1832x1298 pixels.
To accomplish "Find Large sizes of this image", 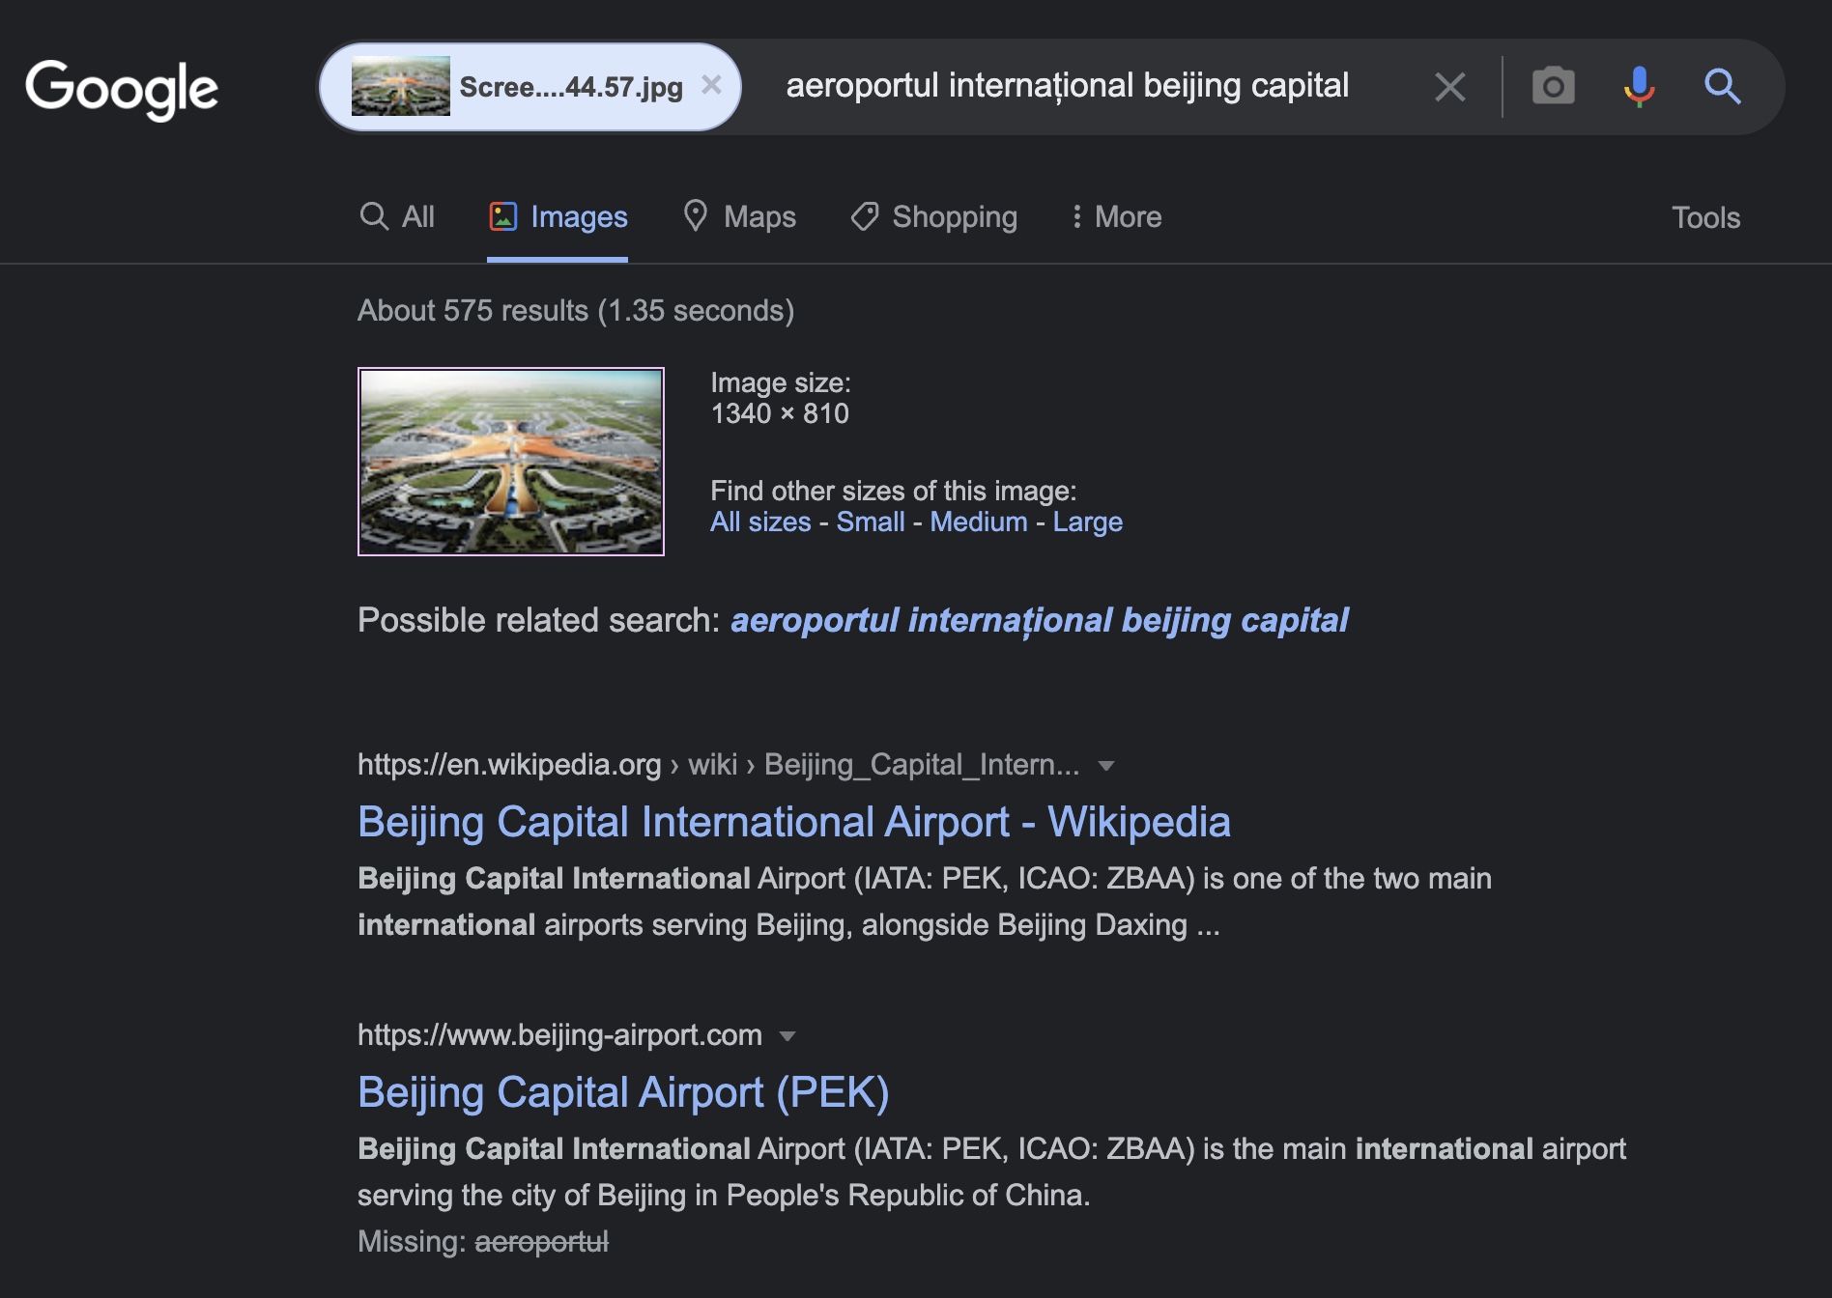I will [1087, 522].
